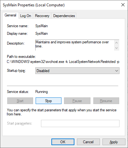128x148 pixels.
Task: Stop the running SysMain service
Action: pos(49,101)
